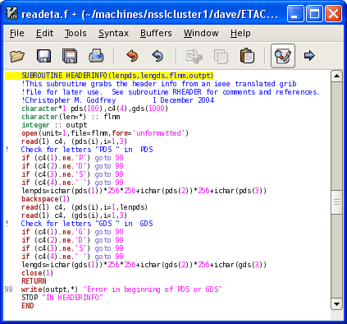Image resolution: width=347 pixels, height=324 pixels.
Task: Click the 'character(len=*) :: flnm' line
Action: 71,117
